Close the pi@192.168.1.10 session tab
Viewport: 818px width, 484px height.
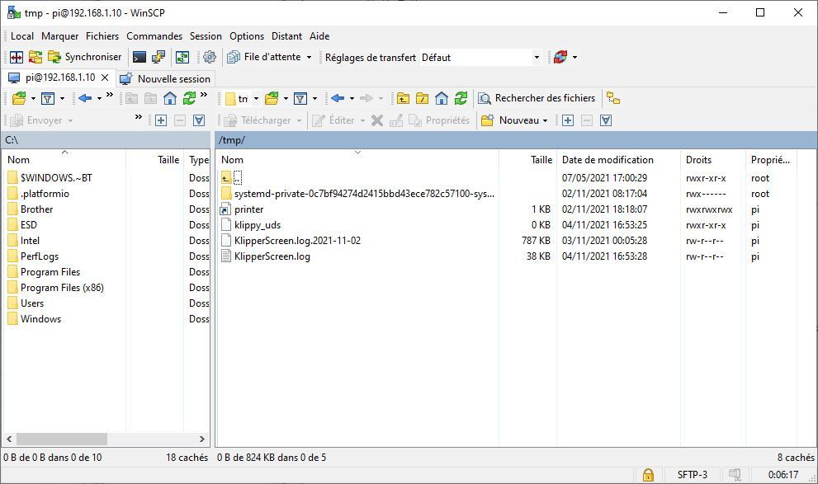tap(105, 78)
